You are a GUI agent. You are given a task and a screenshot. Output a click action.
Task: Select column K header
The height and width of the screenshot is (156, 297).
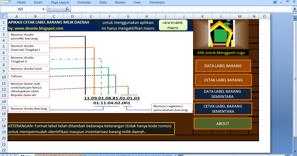coord(202,17)
